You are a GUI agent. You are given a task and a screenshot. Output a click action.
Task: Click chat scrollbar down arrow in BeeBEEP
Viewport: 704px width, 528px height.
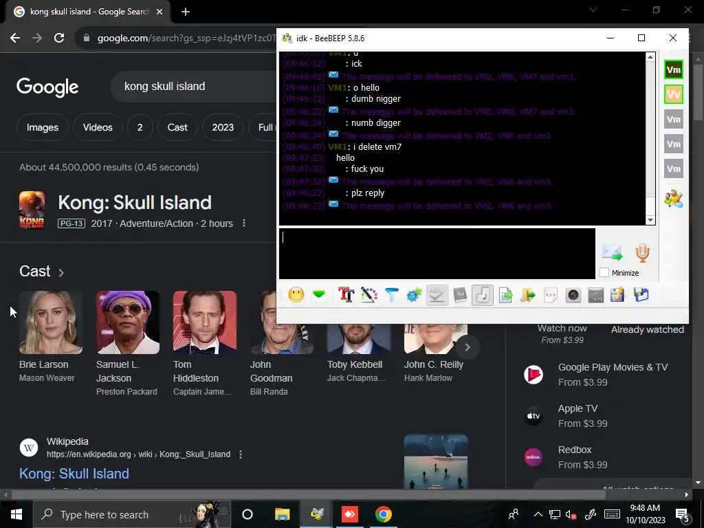pyautogui.click(x=650, y=221)
